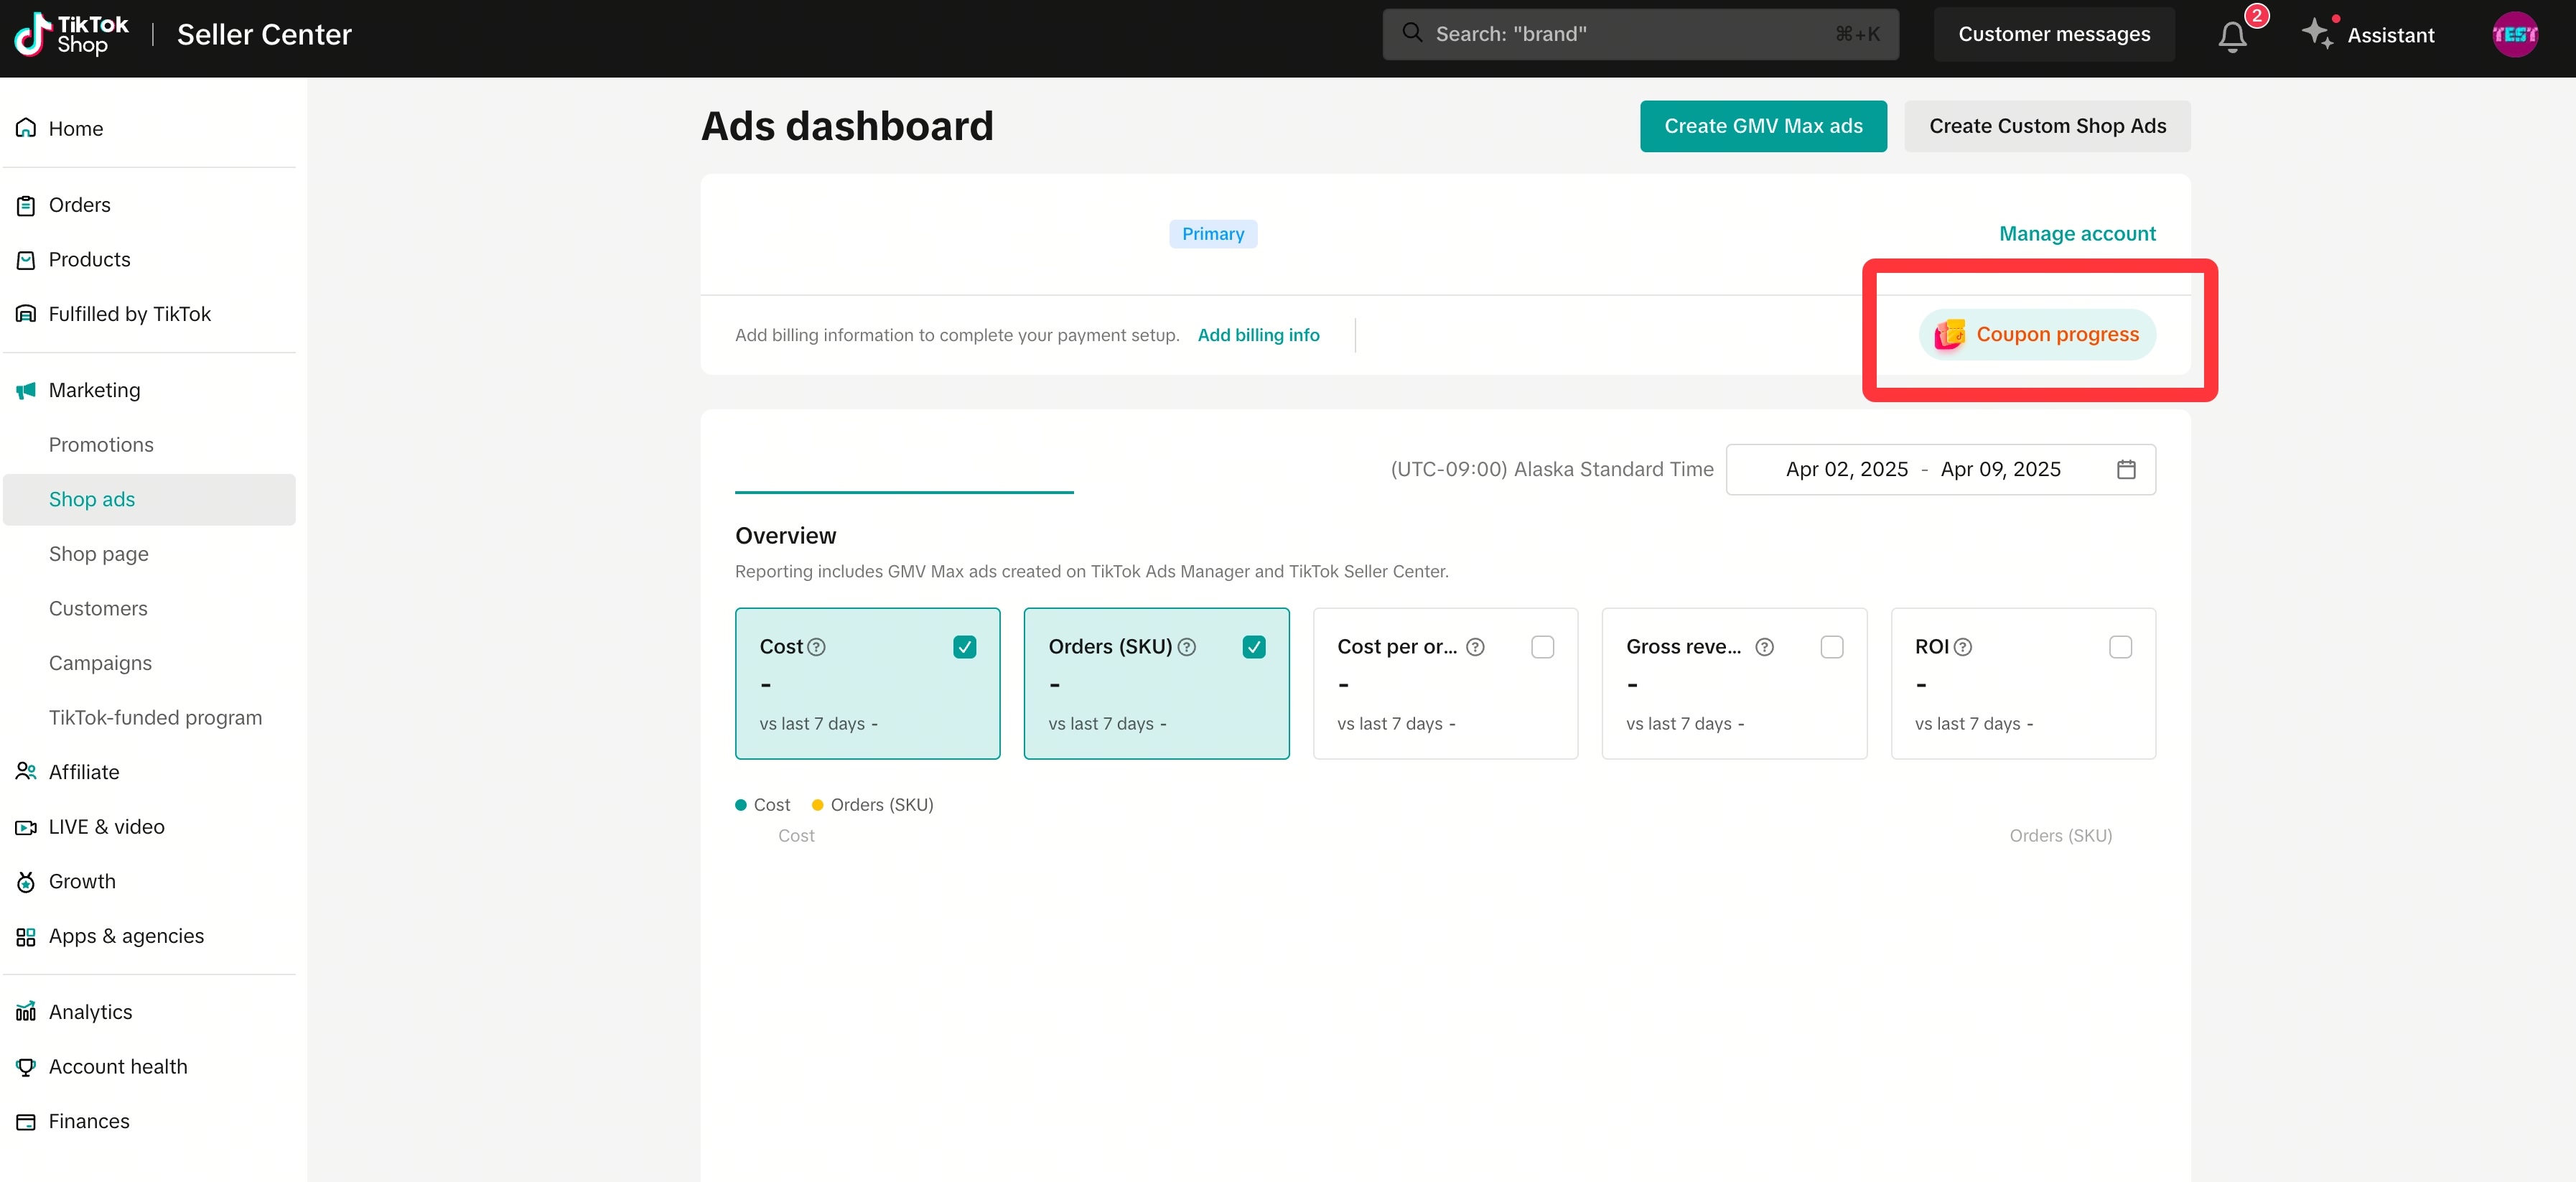
Task: Click the Fulfilled by TikTok warehouse icon
Action: pyautogui.click(x=26, y=314)
